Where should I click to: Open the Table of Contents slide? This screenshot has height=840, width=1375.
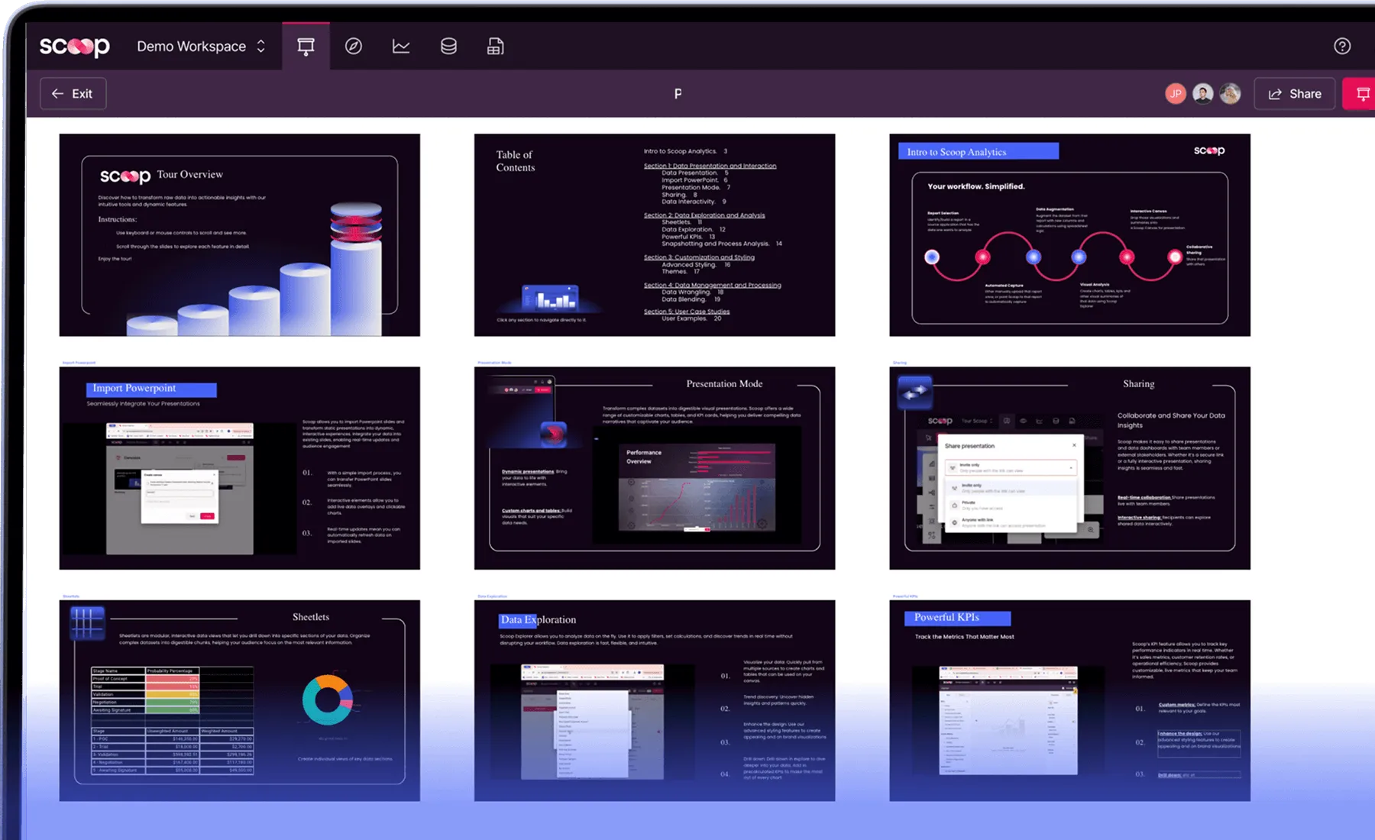655,235
